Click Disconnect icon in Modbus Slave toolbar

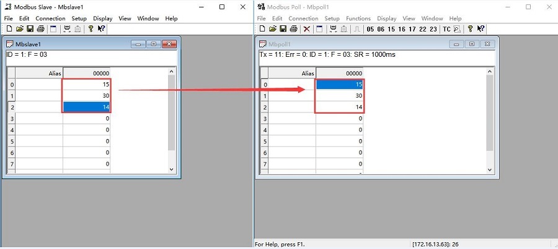[77, 28]
